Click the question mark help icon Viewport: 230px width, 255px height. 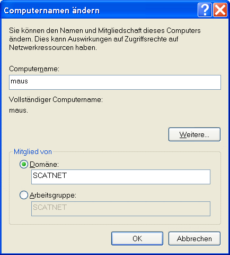click(205, 10)
